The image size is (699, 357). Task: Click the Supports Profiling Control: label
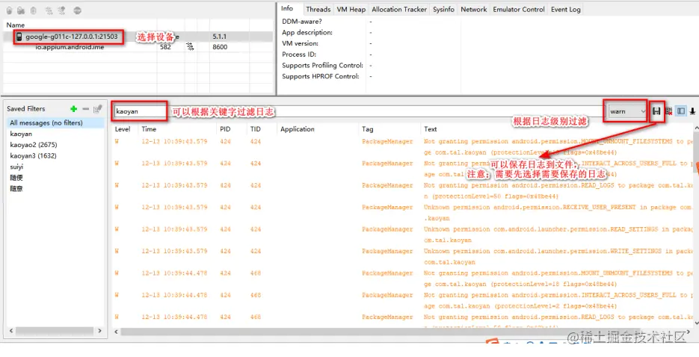(323, 66)
